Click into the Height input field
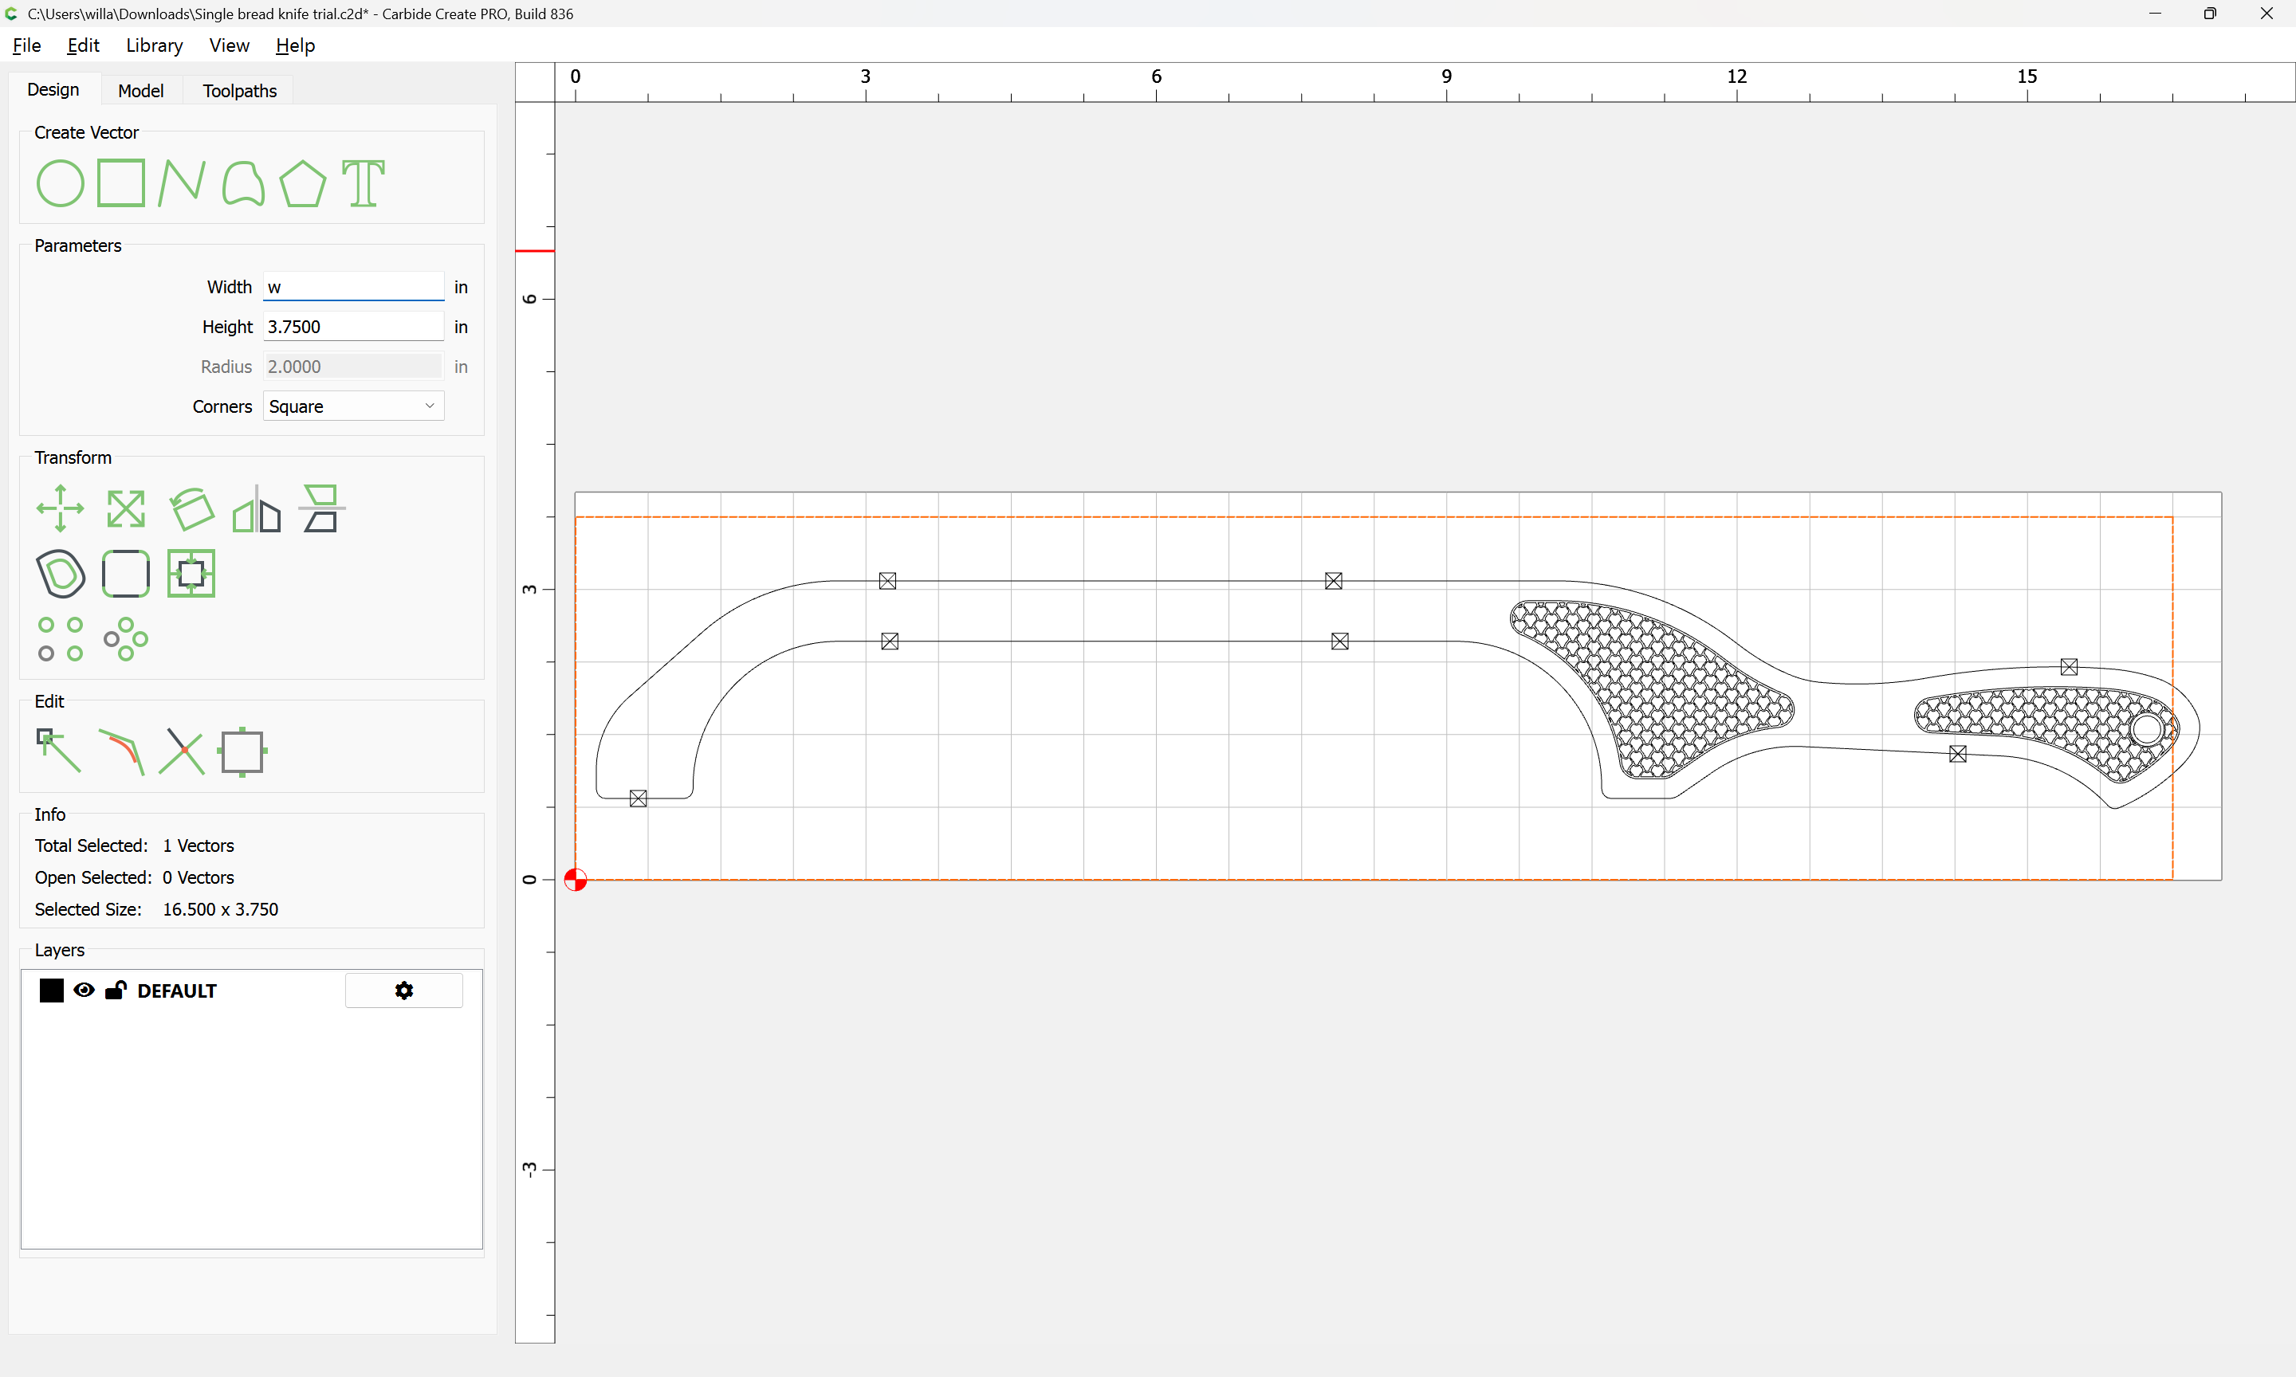Screen dimensions: 2296x1377 [352, 327]
